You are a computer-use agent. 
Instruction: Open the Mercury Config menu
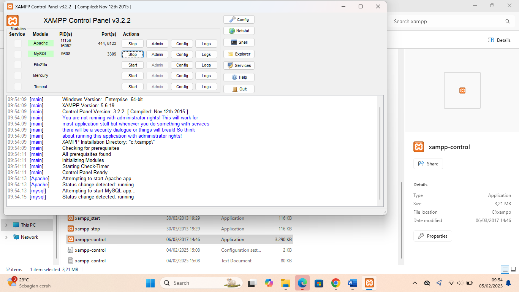pyautogui.click(x=182, y=76)
